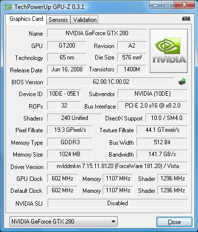Close window using title bar X
The height and width of the screenshot is (232, 198).
pyautogui.click(x=184, y=5)
